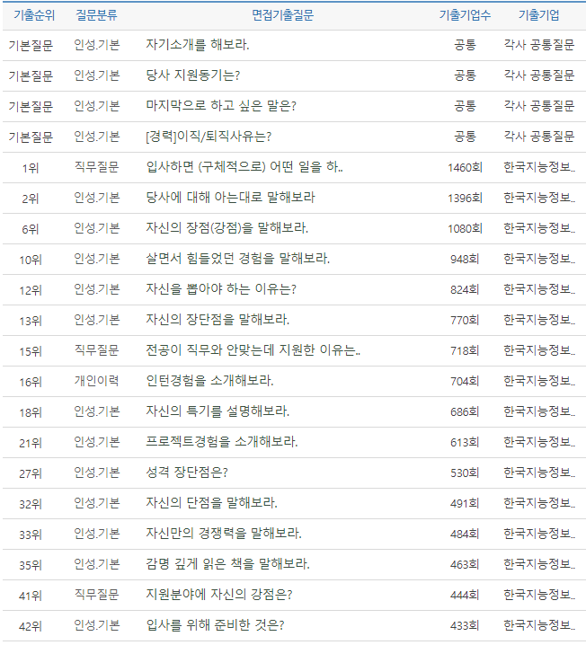The width and height of the screenshot is (586, 645).
Task: Select the 기출기업수 column header
Action: pos(465,15)
